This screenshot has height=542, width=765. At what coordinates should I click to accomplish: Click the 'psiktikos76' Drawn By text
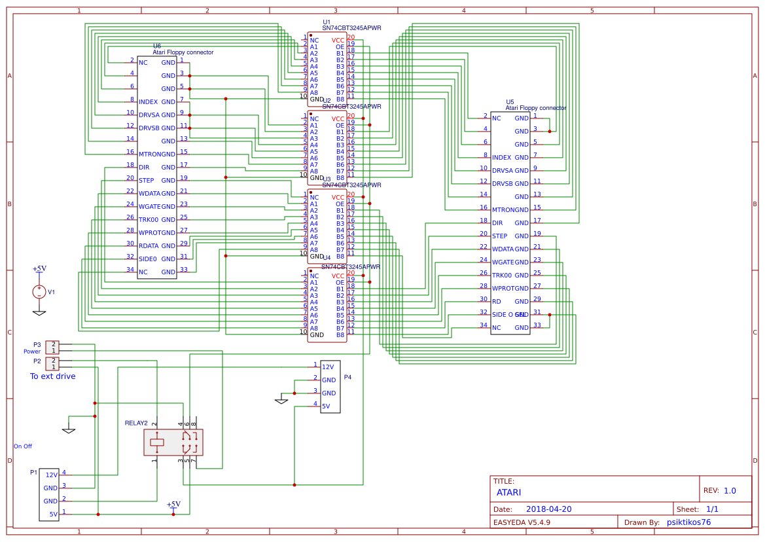688,522
